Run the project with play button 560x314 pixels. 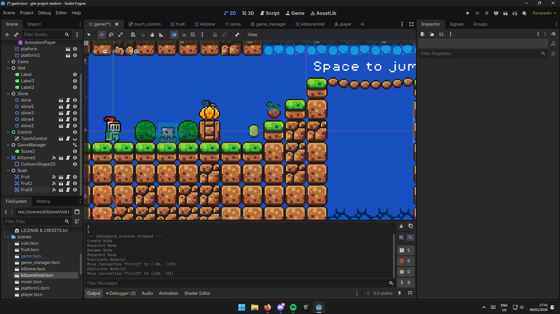(x=468, y=13)
